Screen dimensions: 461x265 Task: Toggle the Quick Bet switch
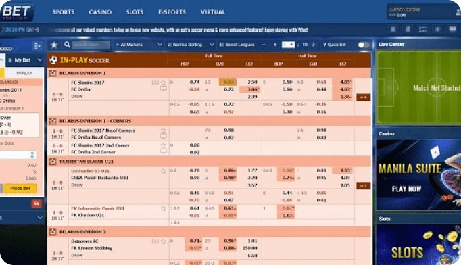click(x=363, y=45)
